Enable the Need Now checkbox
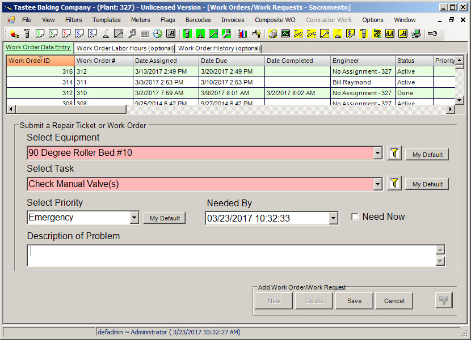 (355, 216)
